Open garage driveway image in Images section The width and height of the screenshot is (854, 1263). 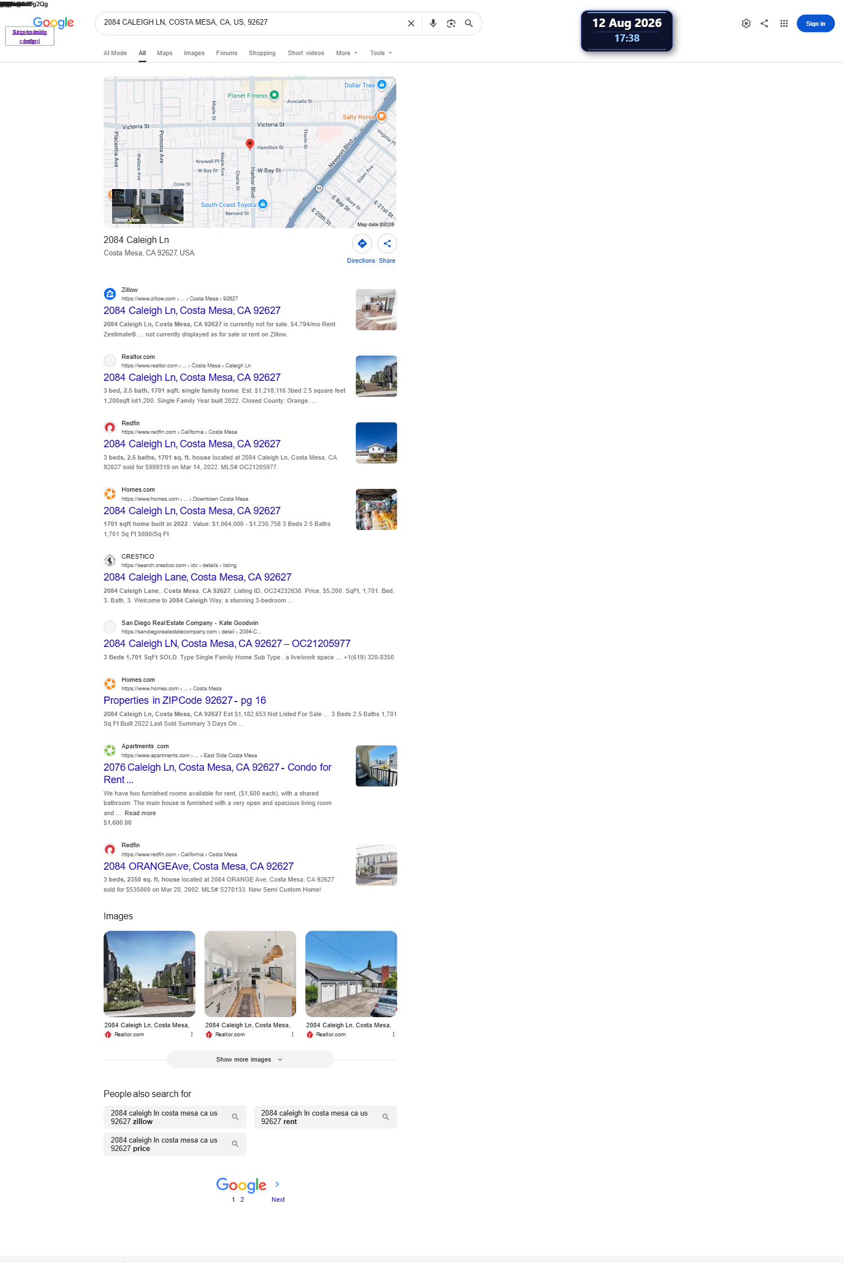tap(351, 974)
